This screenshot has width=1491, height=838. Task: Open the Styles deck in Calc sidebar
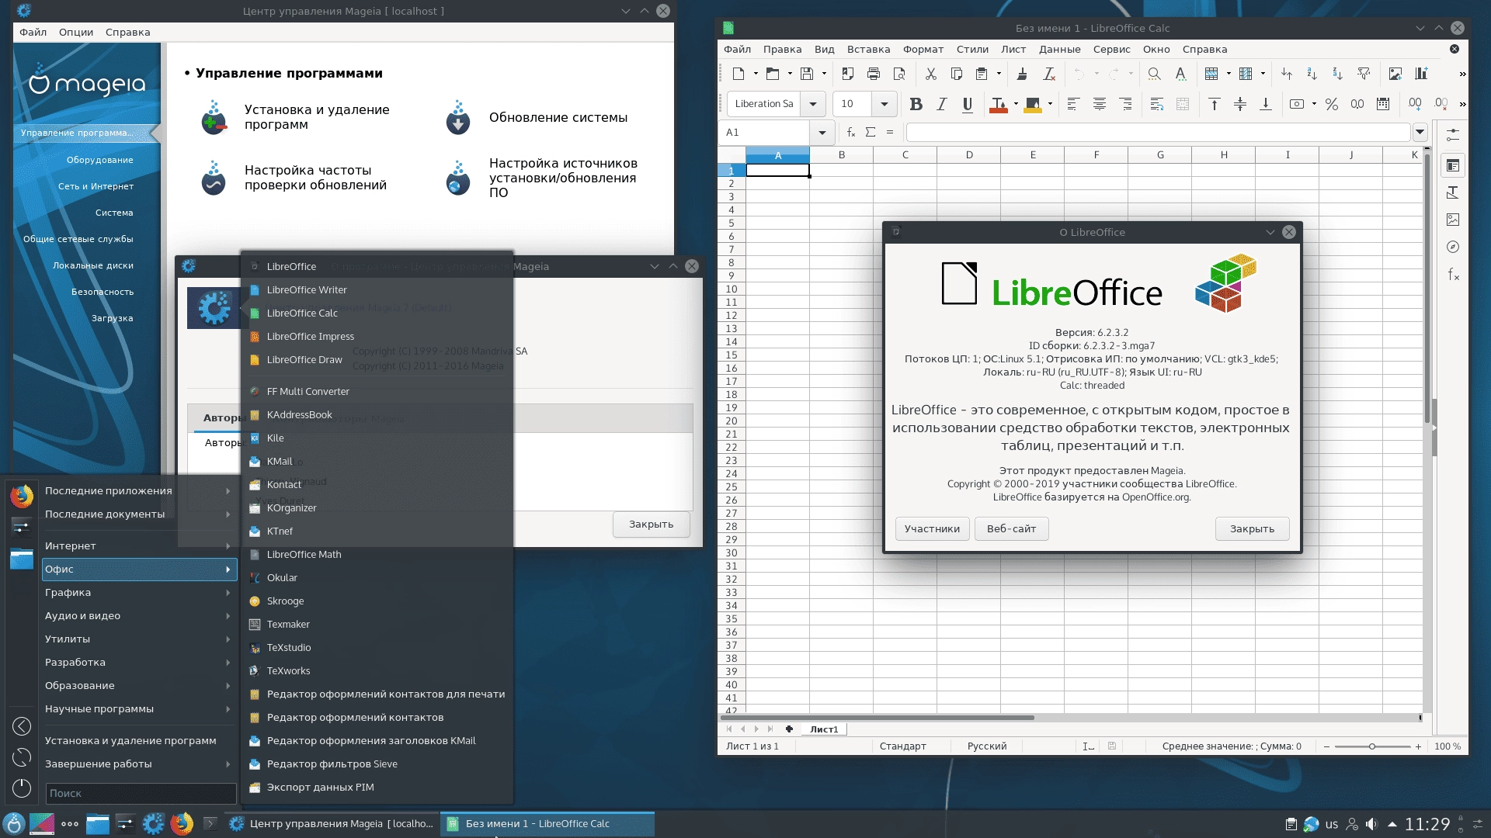[1453, 192]
